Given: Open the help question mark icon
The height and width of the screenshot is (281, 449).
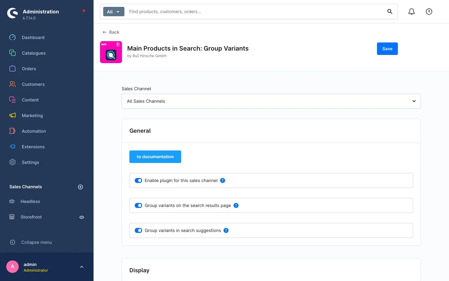Looking at the screenshot, I should click(429, 12).
